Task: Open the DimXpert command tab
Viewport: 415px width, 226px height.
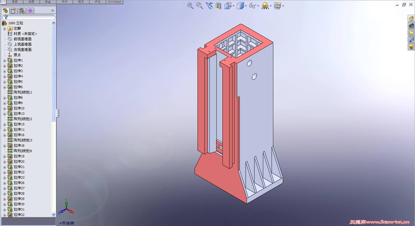Action: coord(115,2)
